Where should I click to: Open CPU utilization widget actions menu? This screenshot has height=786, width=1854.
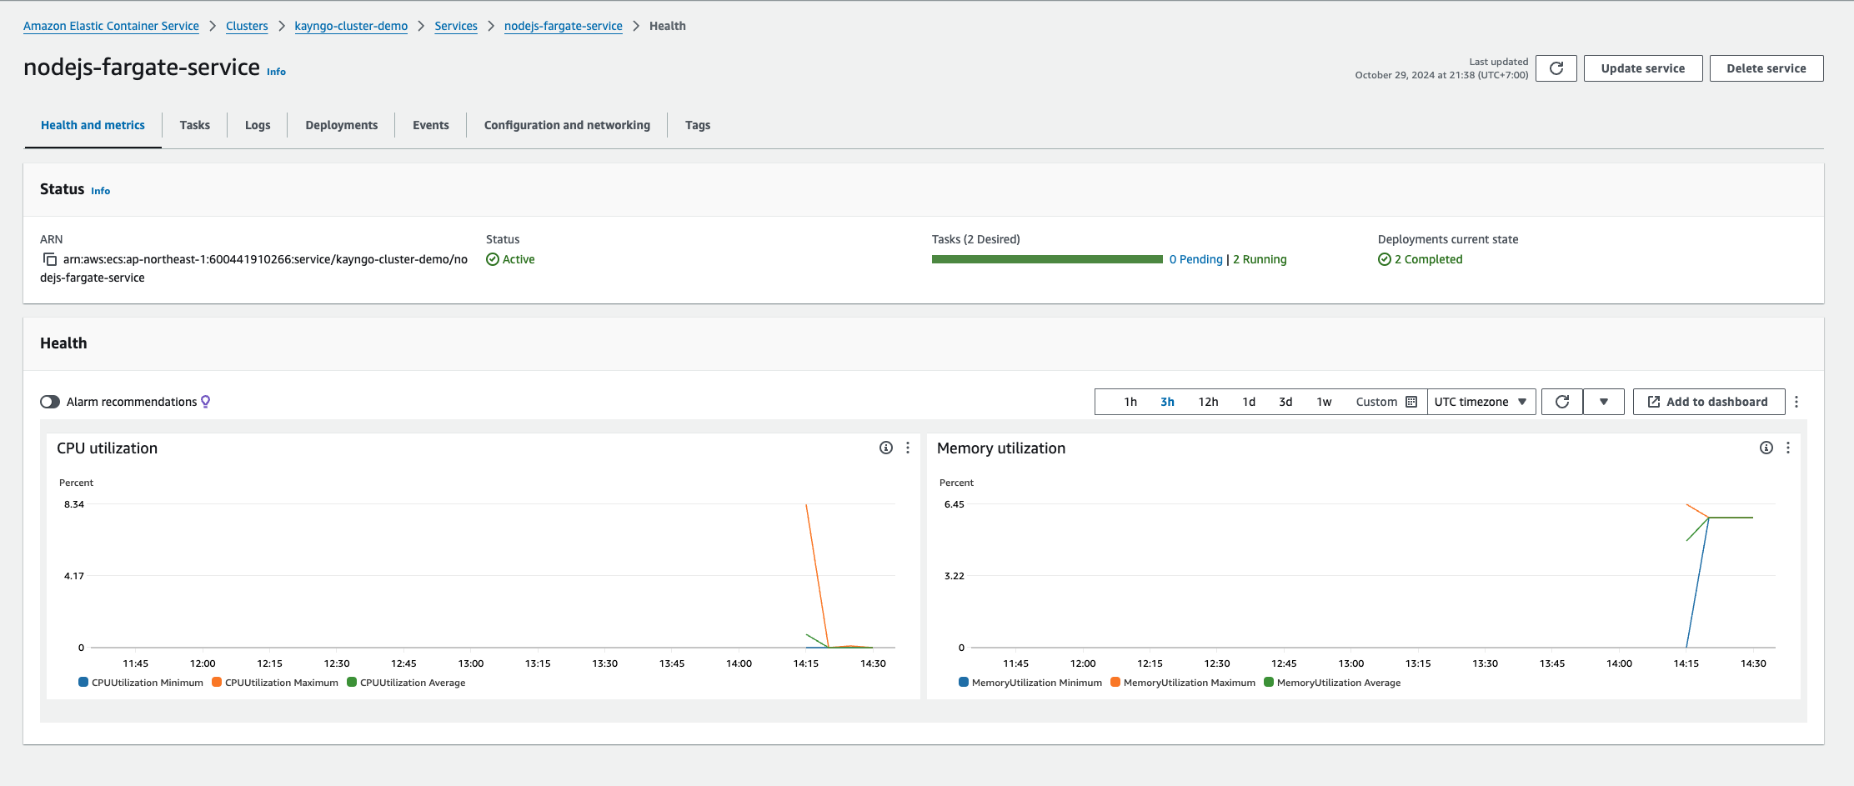click(x=908, y=448)
